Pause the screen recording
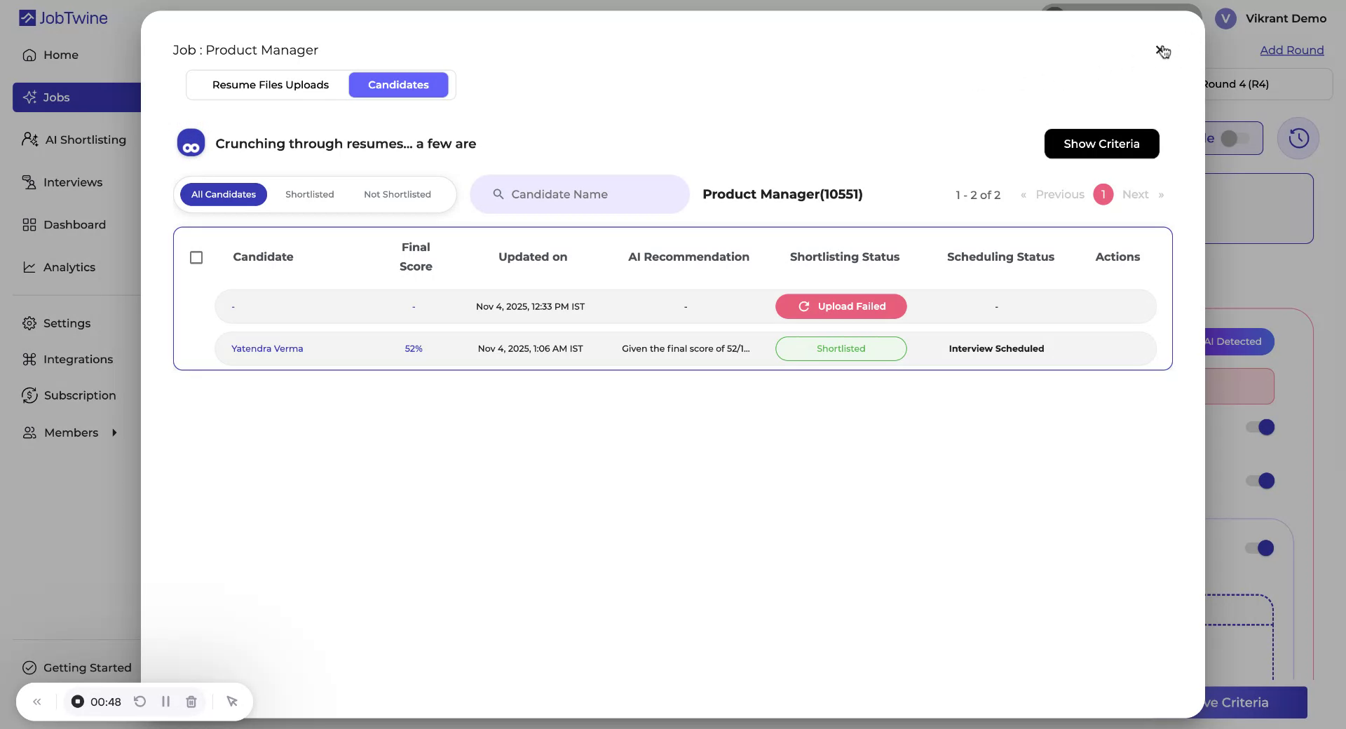 point(165,702)
